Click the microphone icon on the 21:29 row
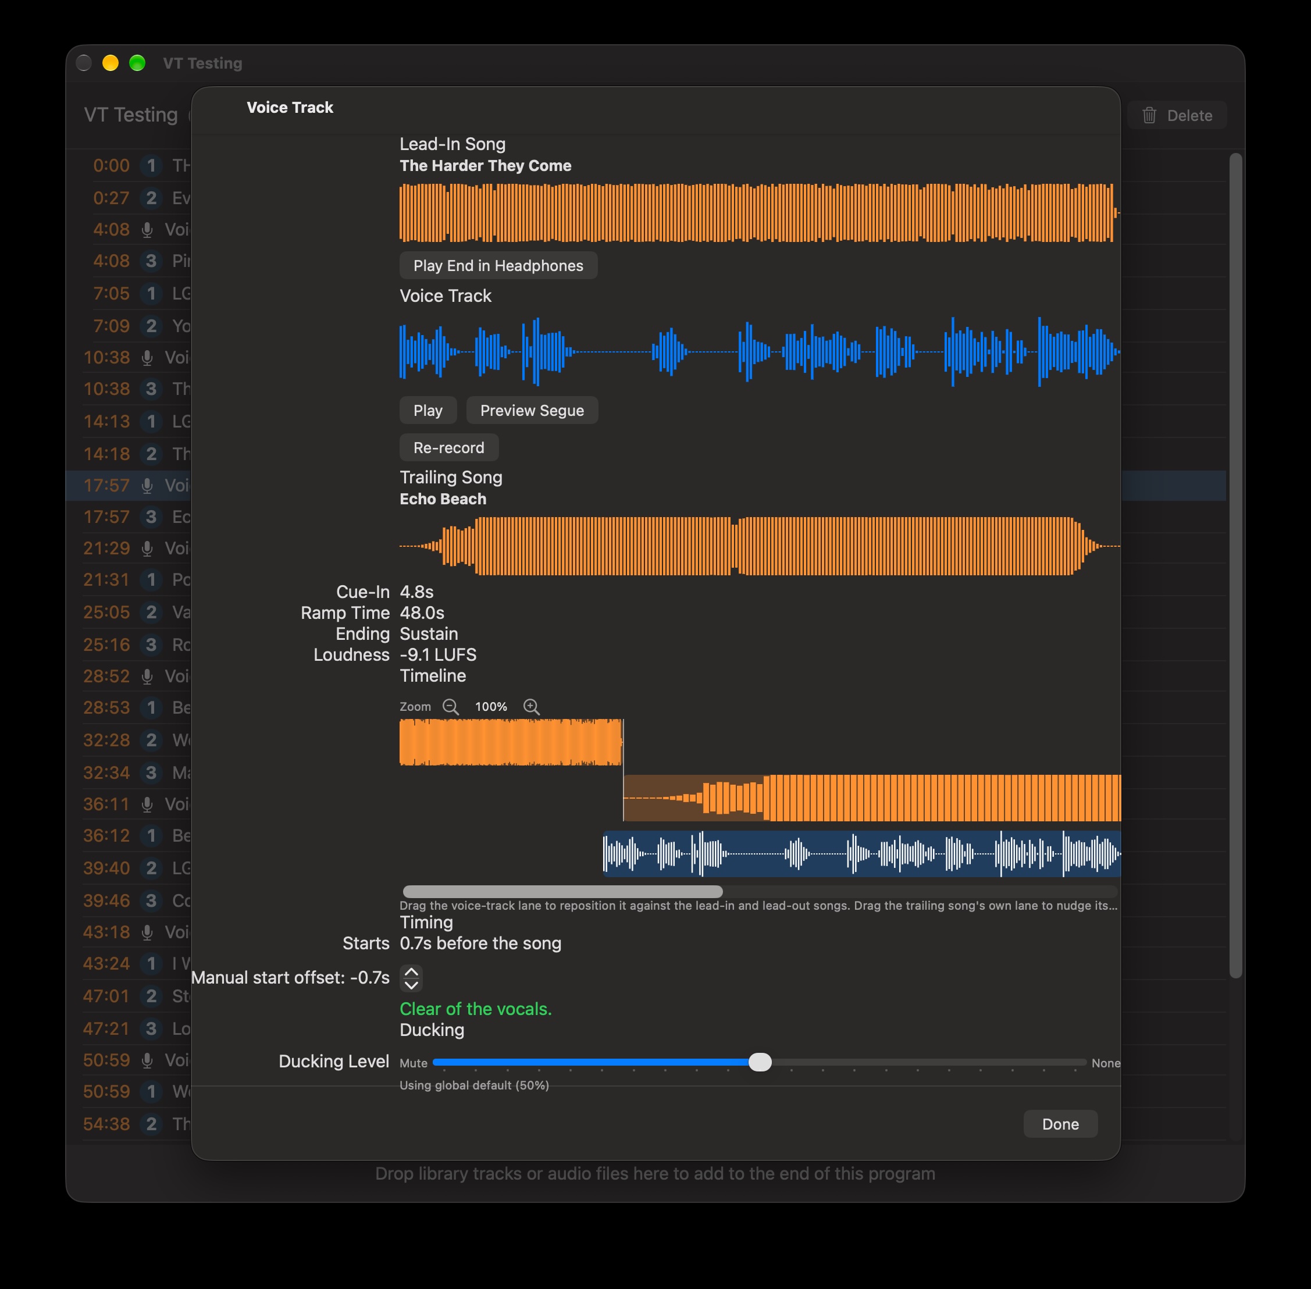1311x1289 pixels. [x=147, y=548]
